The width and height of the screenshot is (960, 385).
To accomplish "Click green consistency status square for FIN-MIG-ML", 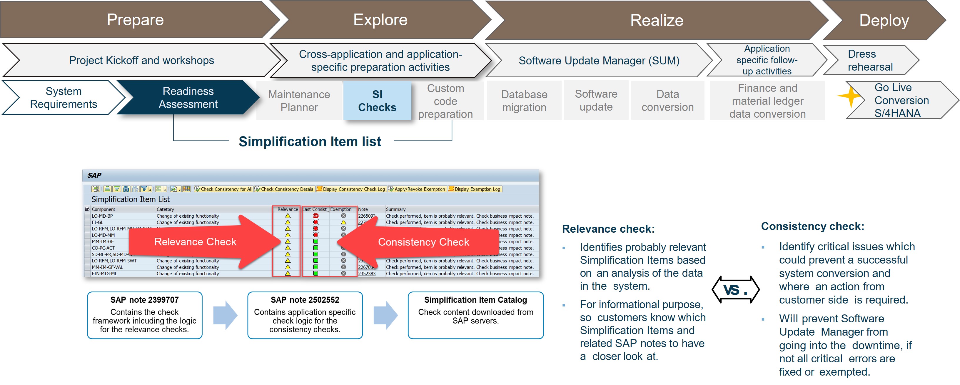I will click(x=316, y=274).
